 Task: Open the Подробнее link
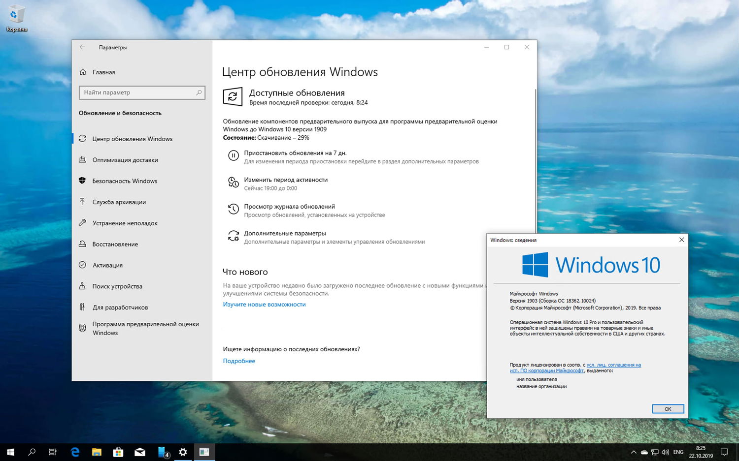pyautogui.click(x=239, y=361)
